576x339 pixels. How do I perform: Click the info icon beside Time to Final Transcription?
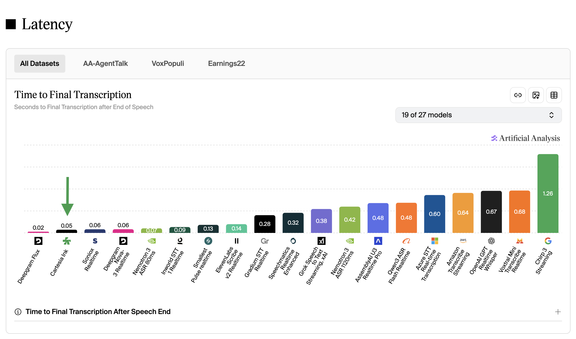click(18, 312)
